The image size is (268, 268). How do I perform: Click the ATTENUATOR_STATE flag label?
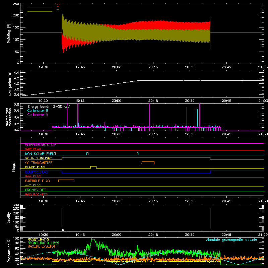[x=41, y=145]
